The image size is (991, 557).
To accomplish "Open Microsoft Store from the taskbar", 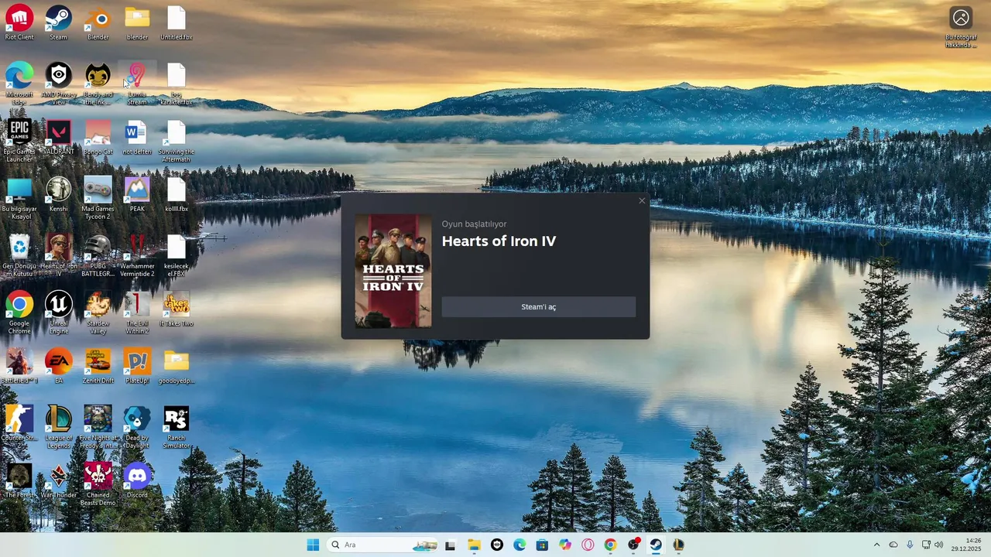I will 542,545.
